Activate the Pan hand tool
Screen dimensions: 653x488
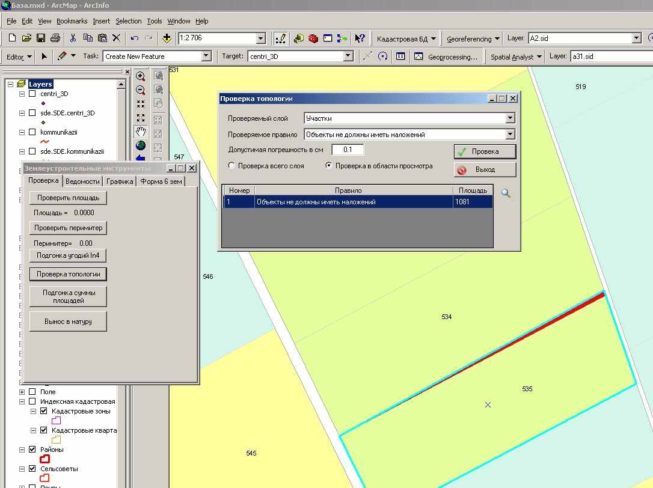[x=141, y=132]
